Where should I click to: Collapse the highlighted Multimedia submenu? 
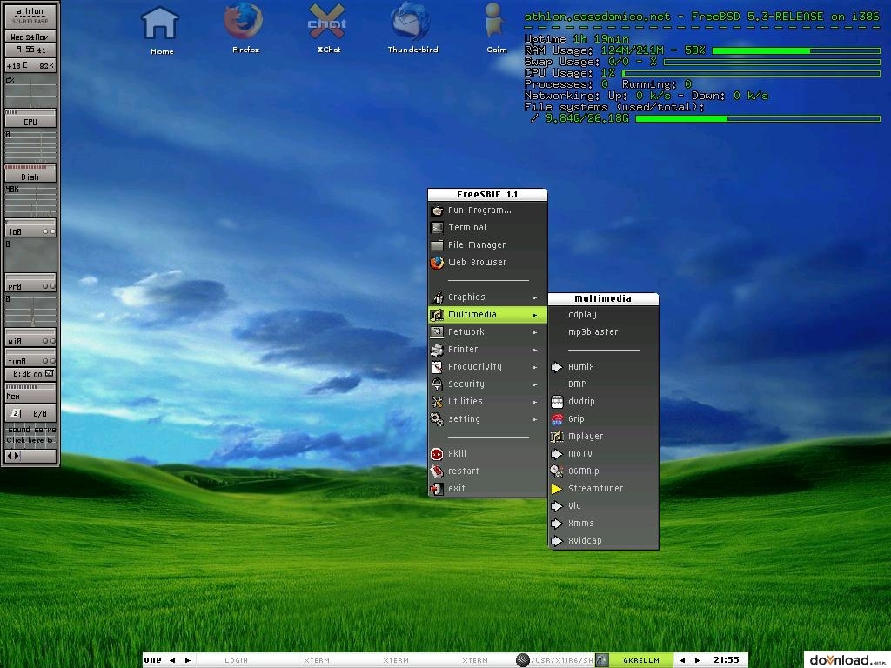pyautogui.click(x=487, y=315)
